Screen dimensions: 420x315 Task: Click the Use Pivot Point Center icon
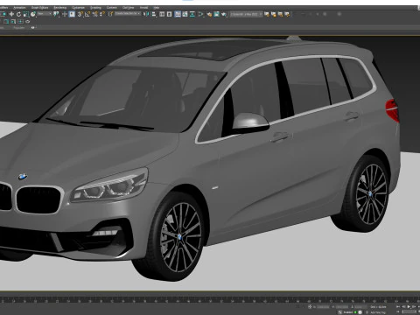(56, 14)
